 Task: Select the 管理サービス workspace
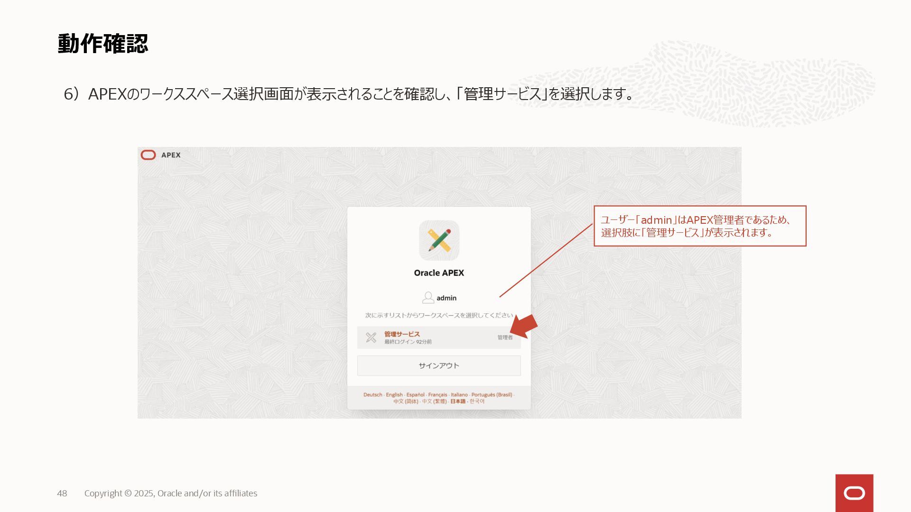tap(439, 338)
